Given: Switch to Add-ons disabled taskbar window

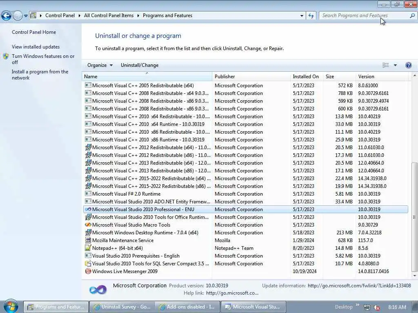Looking at the screenshot, I should [187, 307].
